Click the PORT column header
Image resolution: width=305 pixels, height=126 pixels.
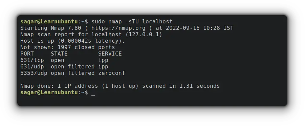(27, 54)
